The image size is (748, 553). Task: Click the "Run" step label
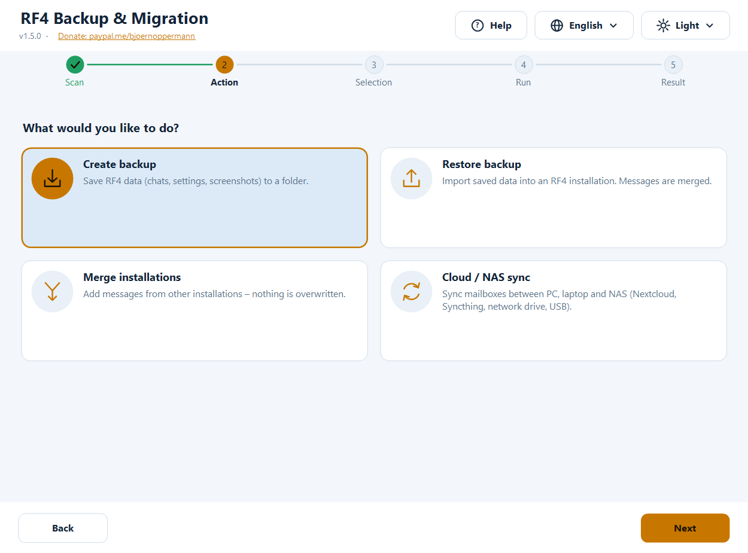tap(524, 83)
